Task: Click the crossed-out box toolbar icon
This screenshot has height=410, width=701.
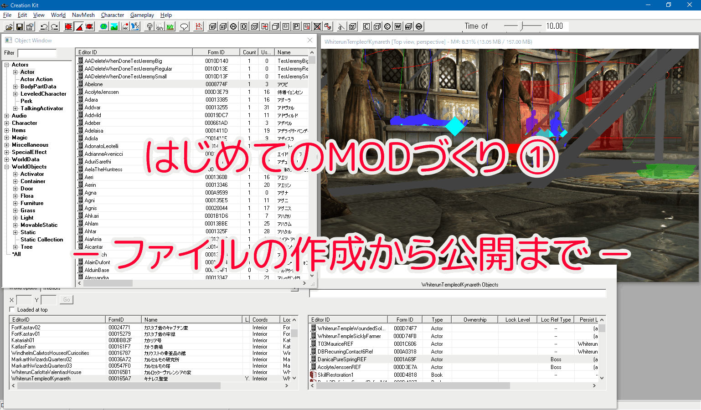Action: point(317,26)
